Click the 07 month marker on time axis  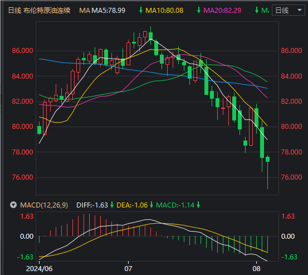(128, 269)
